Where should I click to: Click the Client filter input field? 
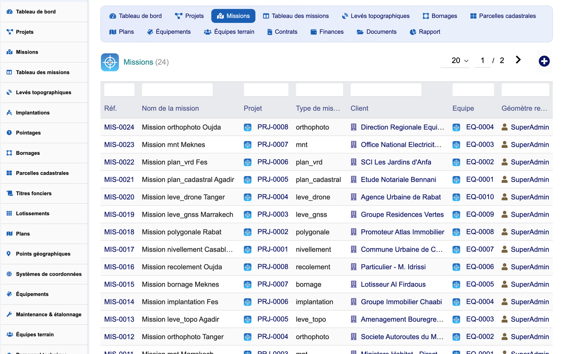386,90
